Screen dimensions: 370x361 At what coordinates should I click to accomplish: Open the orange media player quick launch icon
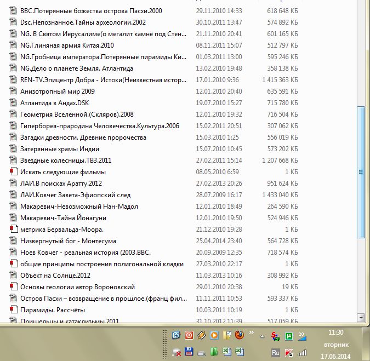pos(214,335)
